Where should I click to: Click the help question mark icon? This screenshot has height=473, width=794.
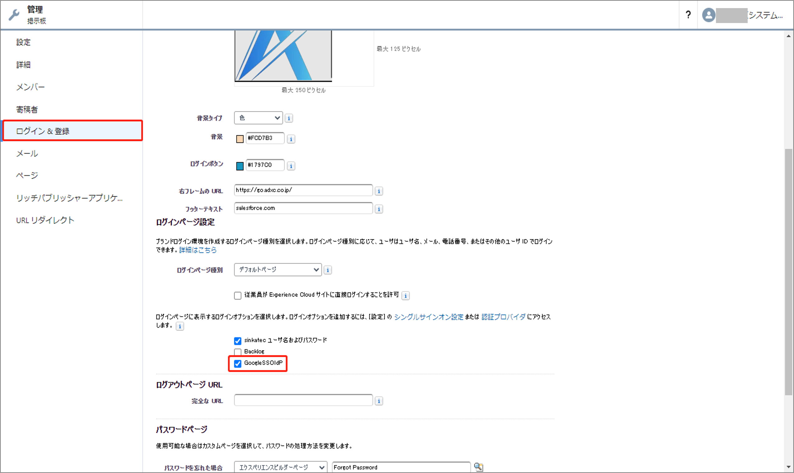(688, 15)
